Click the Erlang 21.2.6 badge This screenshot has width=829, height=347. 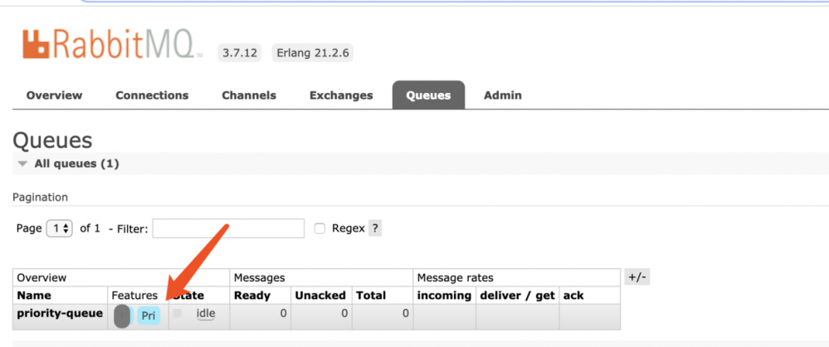coord(313,53)
